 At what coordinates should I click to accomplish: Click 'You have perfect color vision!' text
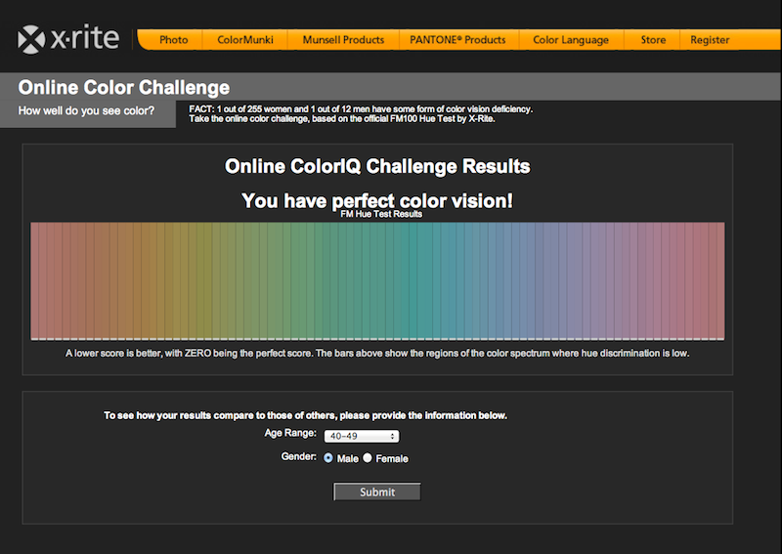pos(377,200)
